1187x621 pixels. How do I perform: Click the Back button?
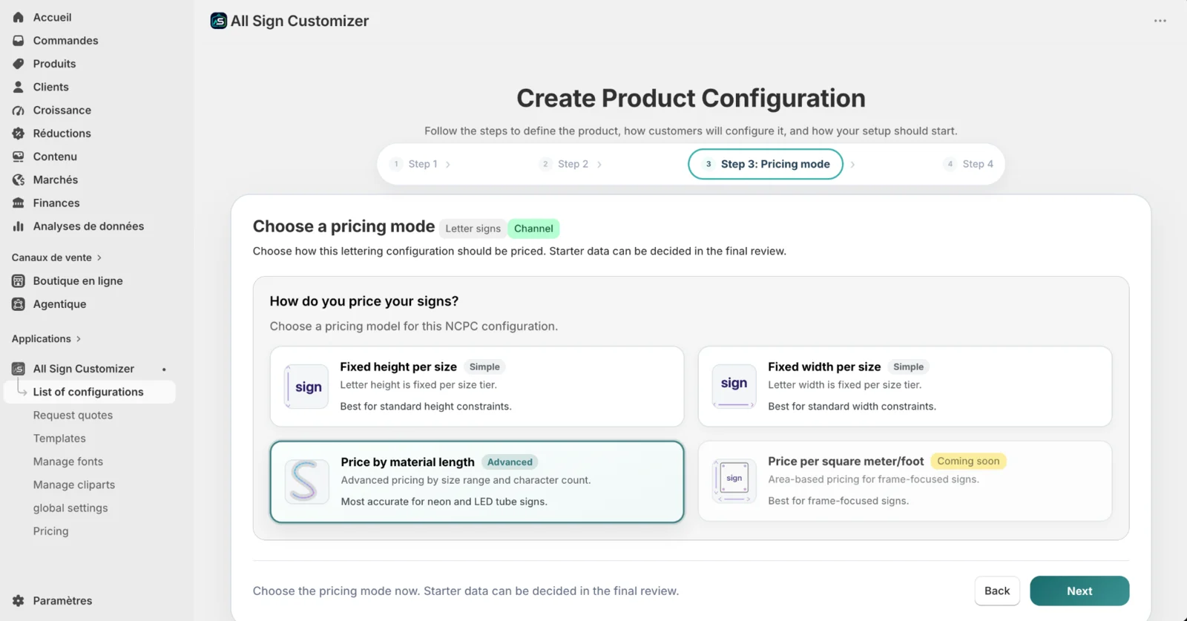click(x=997, y=591)
